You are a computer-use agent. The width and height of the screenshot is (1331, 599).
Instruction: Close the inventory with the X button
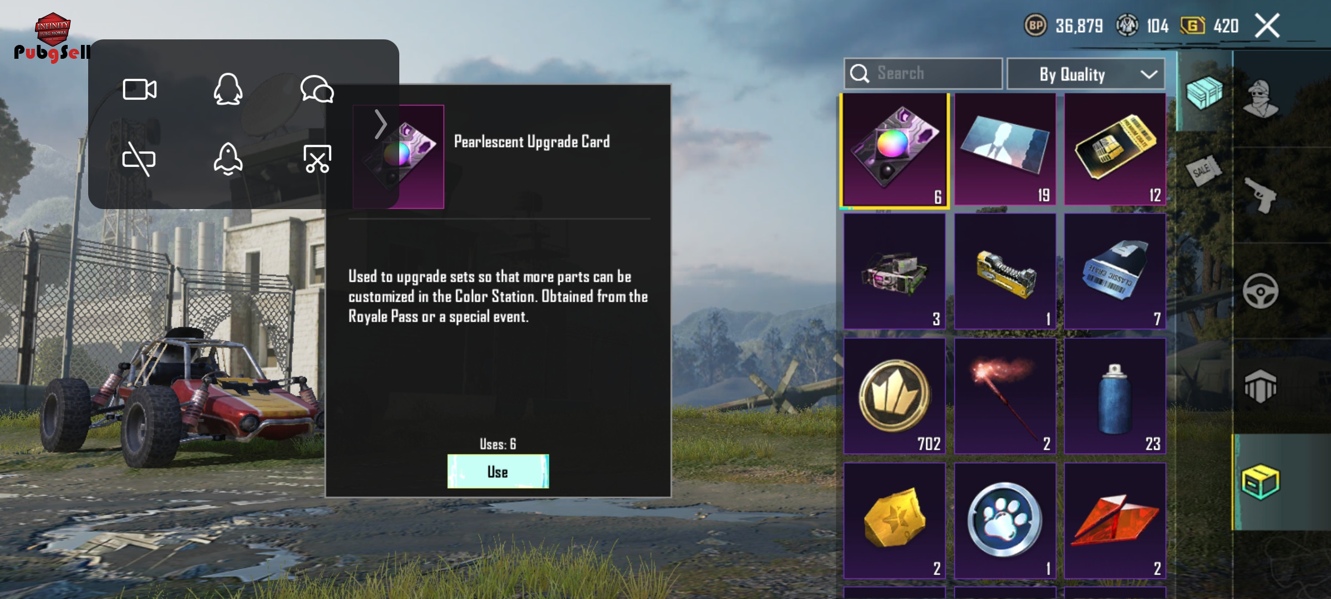[x=1268, y=26]
